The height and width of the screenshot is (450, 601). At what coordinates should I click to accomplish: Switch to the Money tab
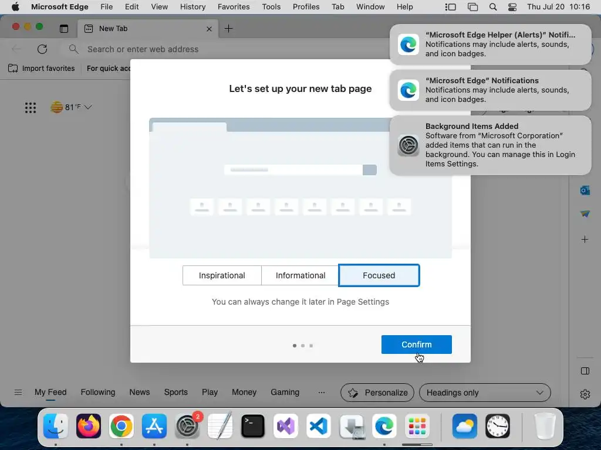[244, 392]
